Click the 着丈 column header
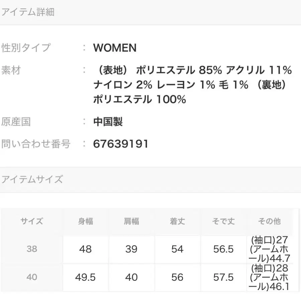 point(177,221)
